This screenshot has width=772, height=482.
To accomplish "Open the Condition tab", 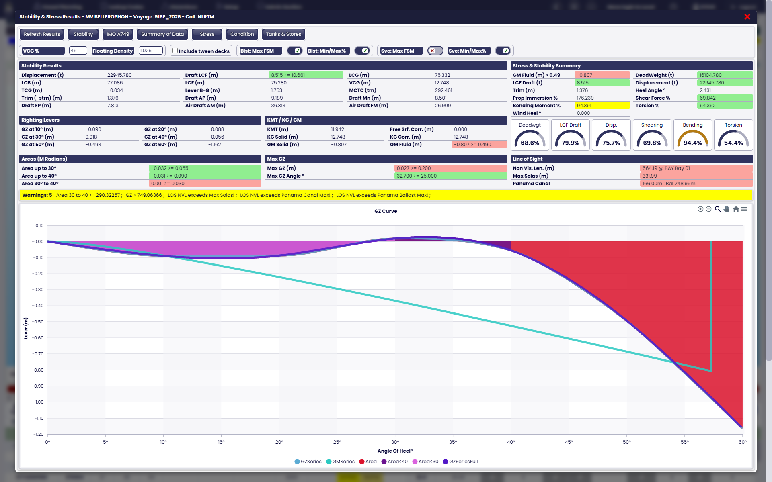I will (242, 34).
